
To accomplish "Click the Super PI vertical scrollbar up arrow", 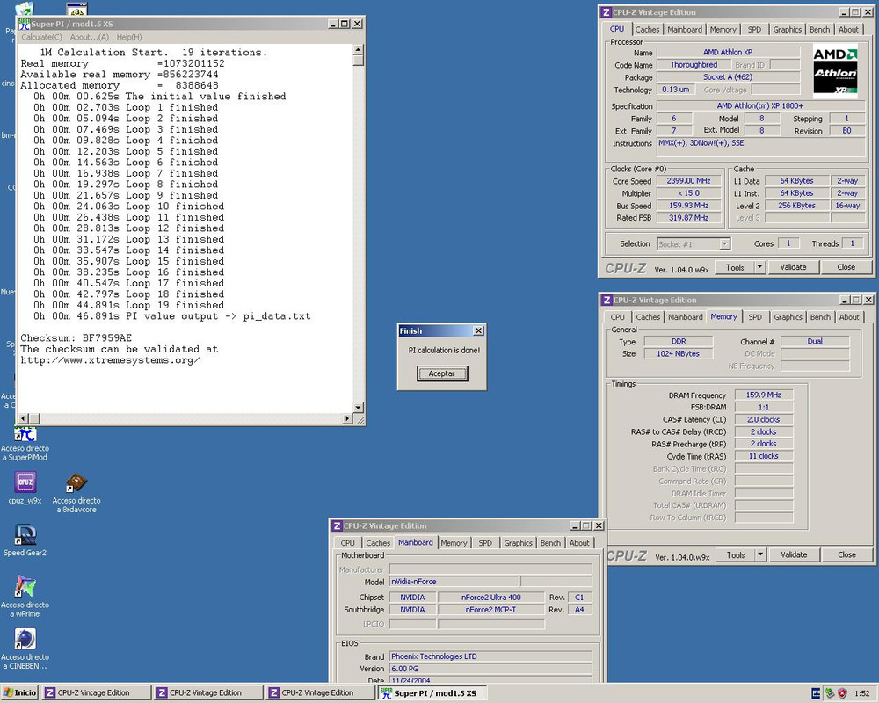I will [x=359, y=50].
